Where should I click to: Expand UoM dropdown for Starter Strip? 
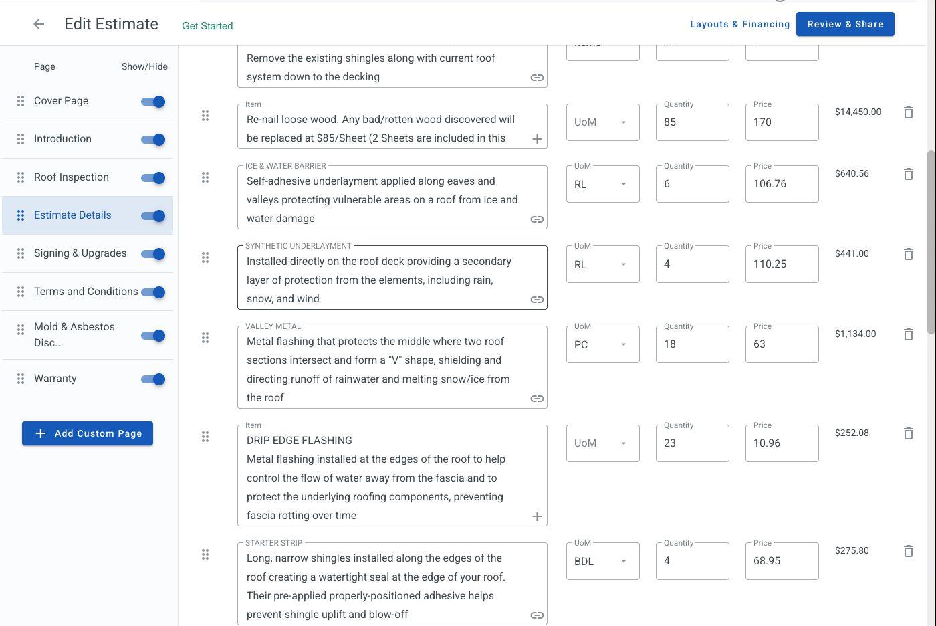pyautogui.click(x=602, y=561)
